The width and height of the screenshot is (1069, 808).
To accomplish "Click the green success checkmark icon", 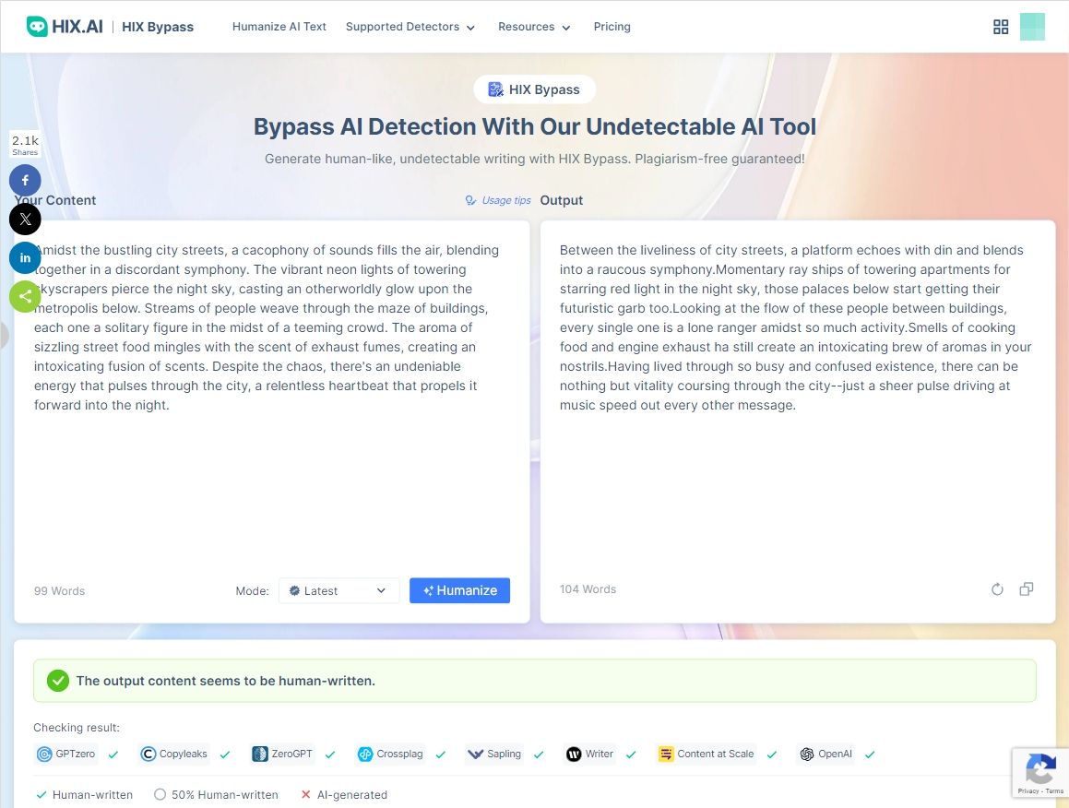I will (58, 681).
